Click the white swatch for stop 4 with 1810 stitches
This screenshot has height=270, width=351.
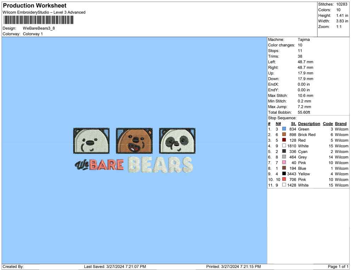284,146
